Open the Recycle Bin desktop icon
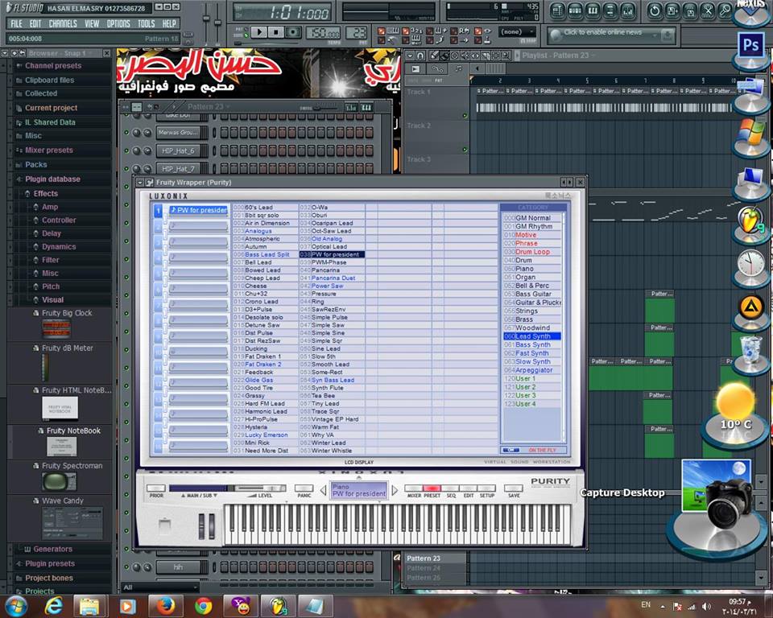 (x=750, y=348)
